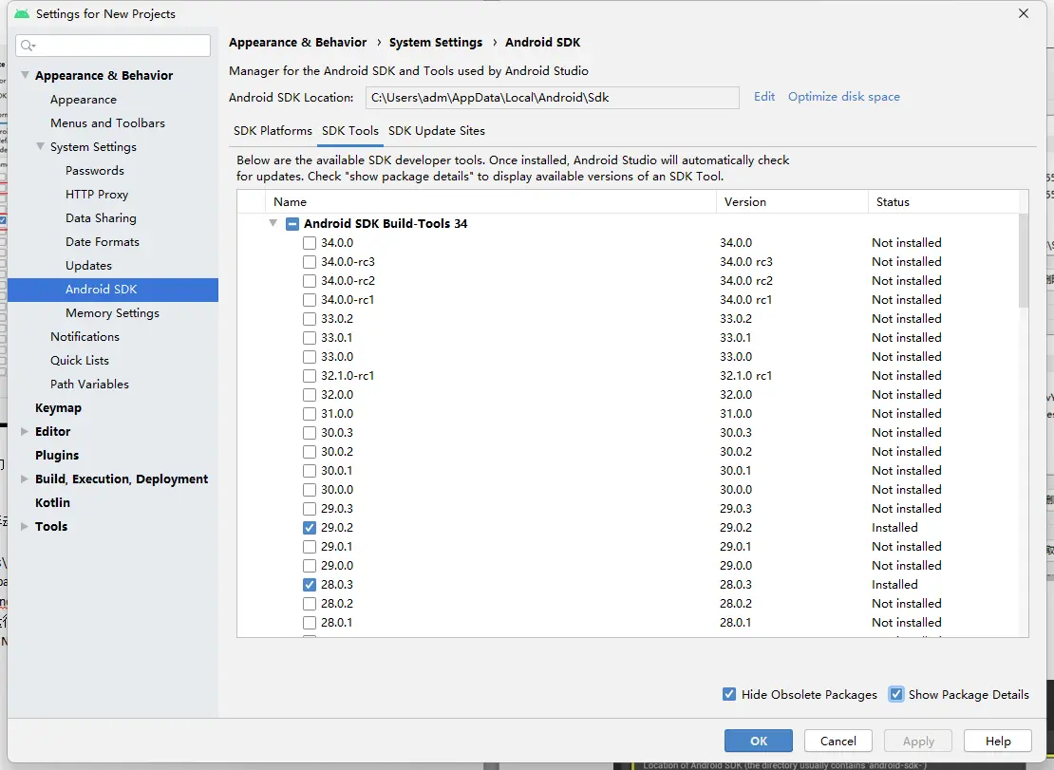Image resolution: width=1054 pixels, height=770 pixels.
Task: Open Menus and Toolbars settings
Action: (x=107, y=123)
